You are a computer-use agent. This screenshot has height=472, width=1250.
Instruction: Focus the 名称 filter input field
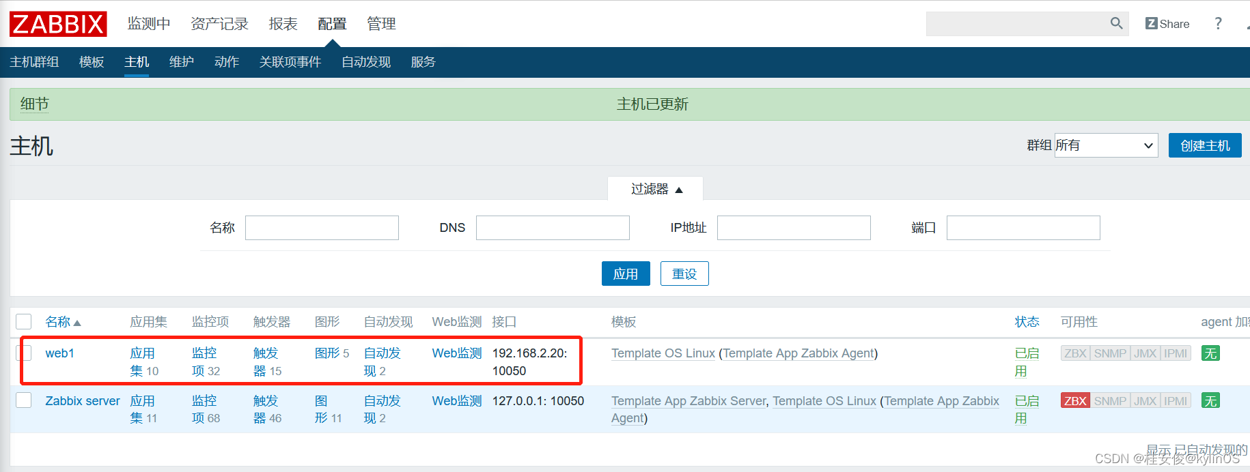322,228
